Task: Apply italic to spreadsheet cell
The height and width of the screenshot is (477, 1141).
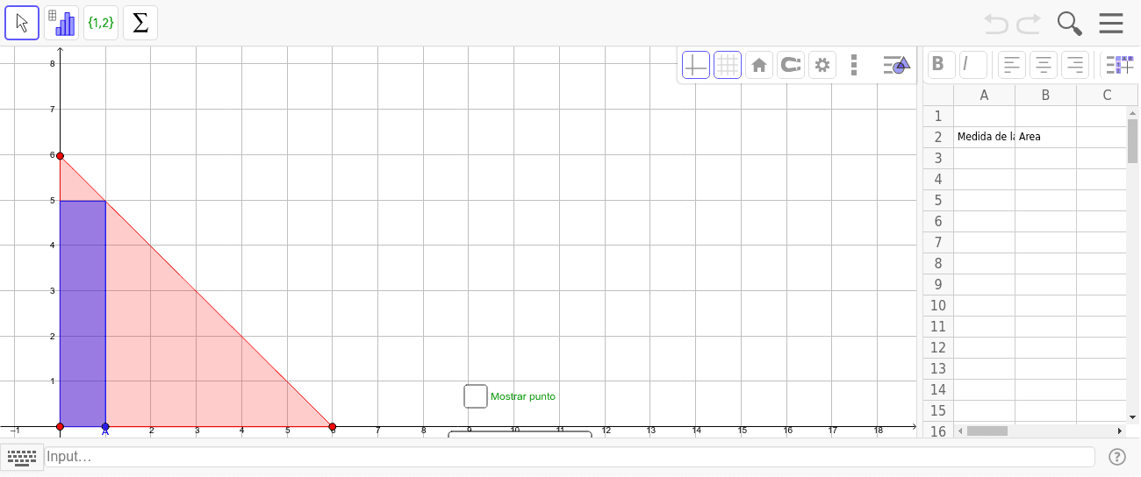Action: [973, 64]
